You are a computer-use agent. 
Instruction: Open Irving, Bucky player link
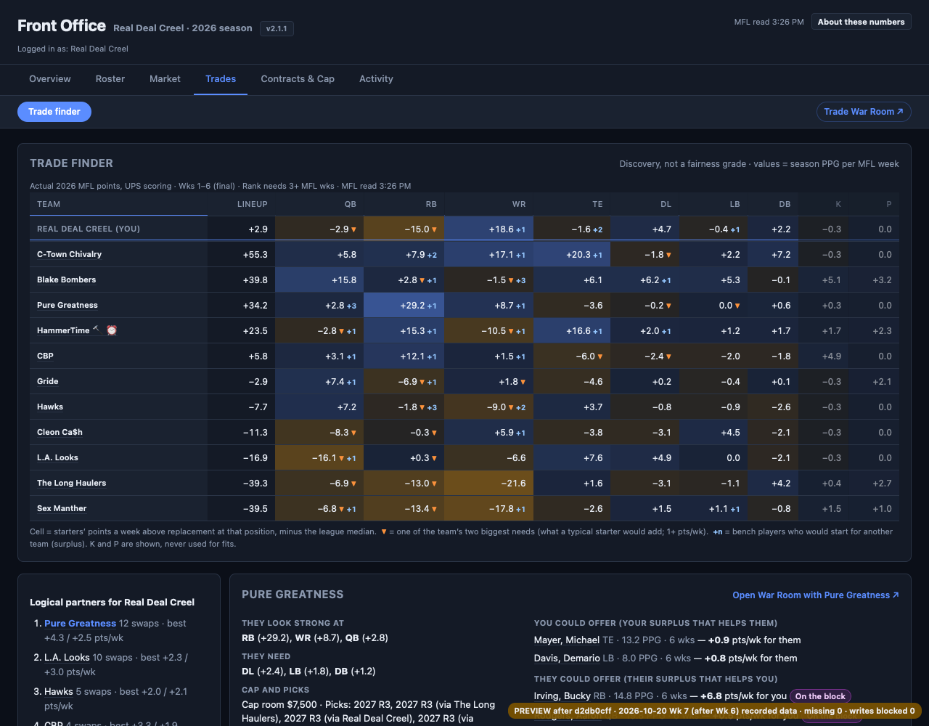click(x=562, y=696)
